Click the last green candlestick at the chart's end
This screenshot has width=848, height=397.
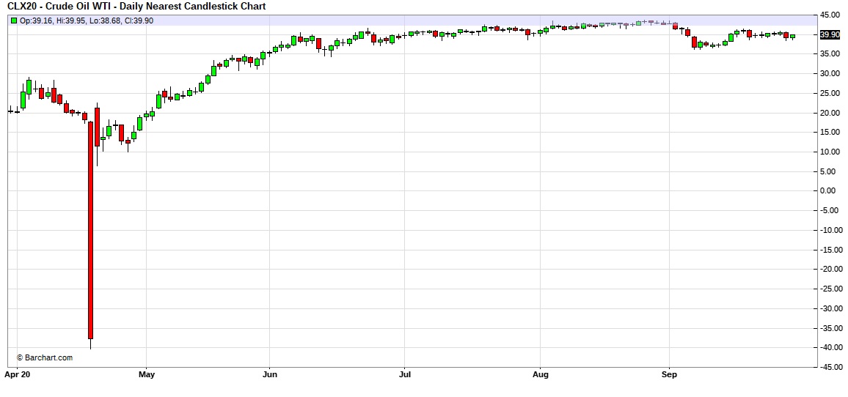(x=793, y=37)
